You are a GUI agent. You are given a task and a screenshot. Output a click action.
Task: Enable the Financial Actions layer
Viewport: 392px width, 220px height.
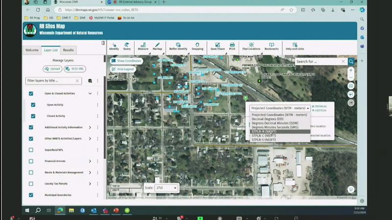pos(31,161)
